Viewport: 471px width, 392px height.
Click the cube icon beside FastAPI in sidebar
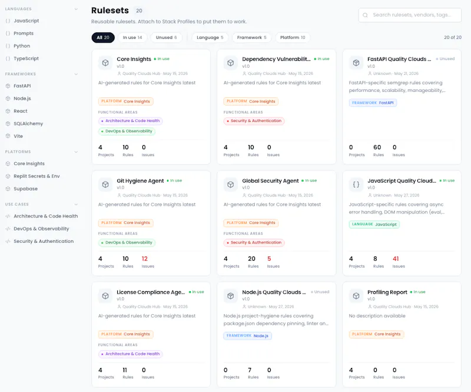point(8,86)
